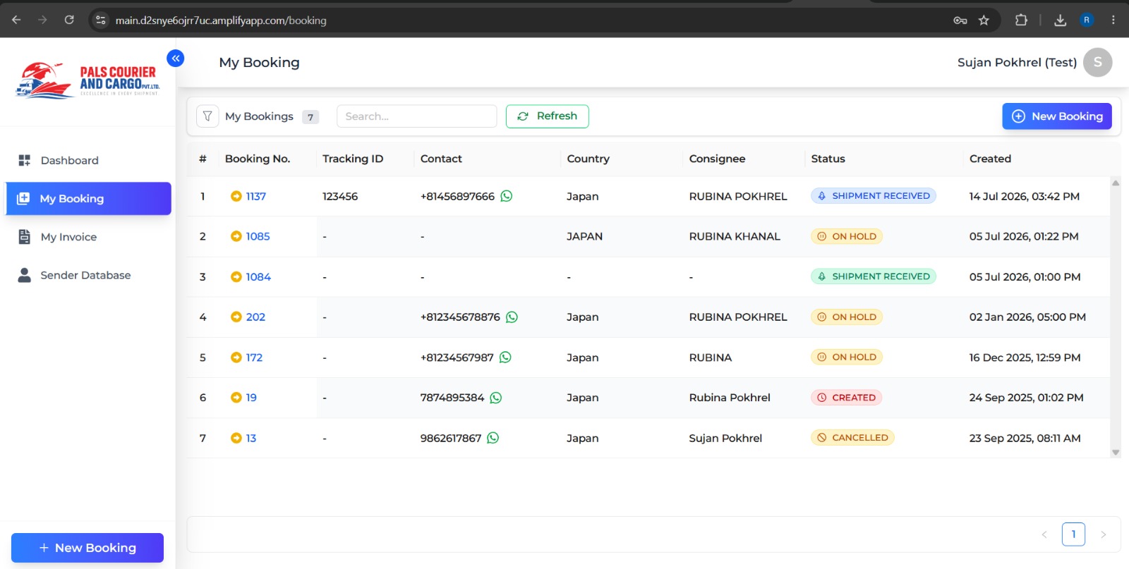Select My Booking in the sidebar
This screenshot has width=1129, height=569.
tap(88, 199)
